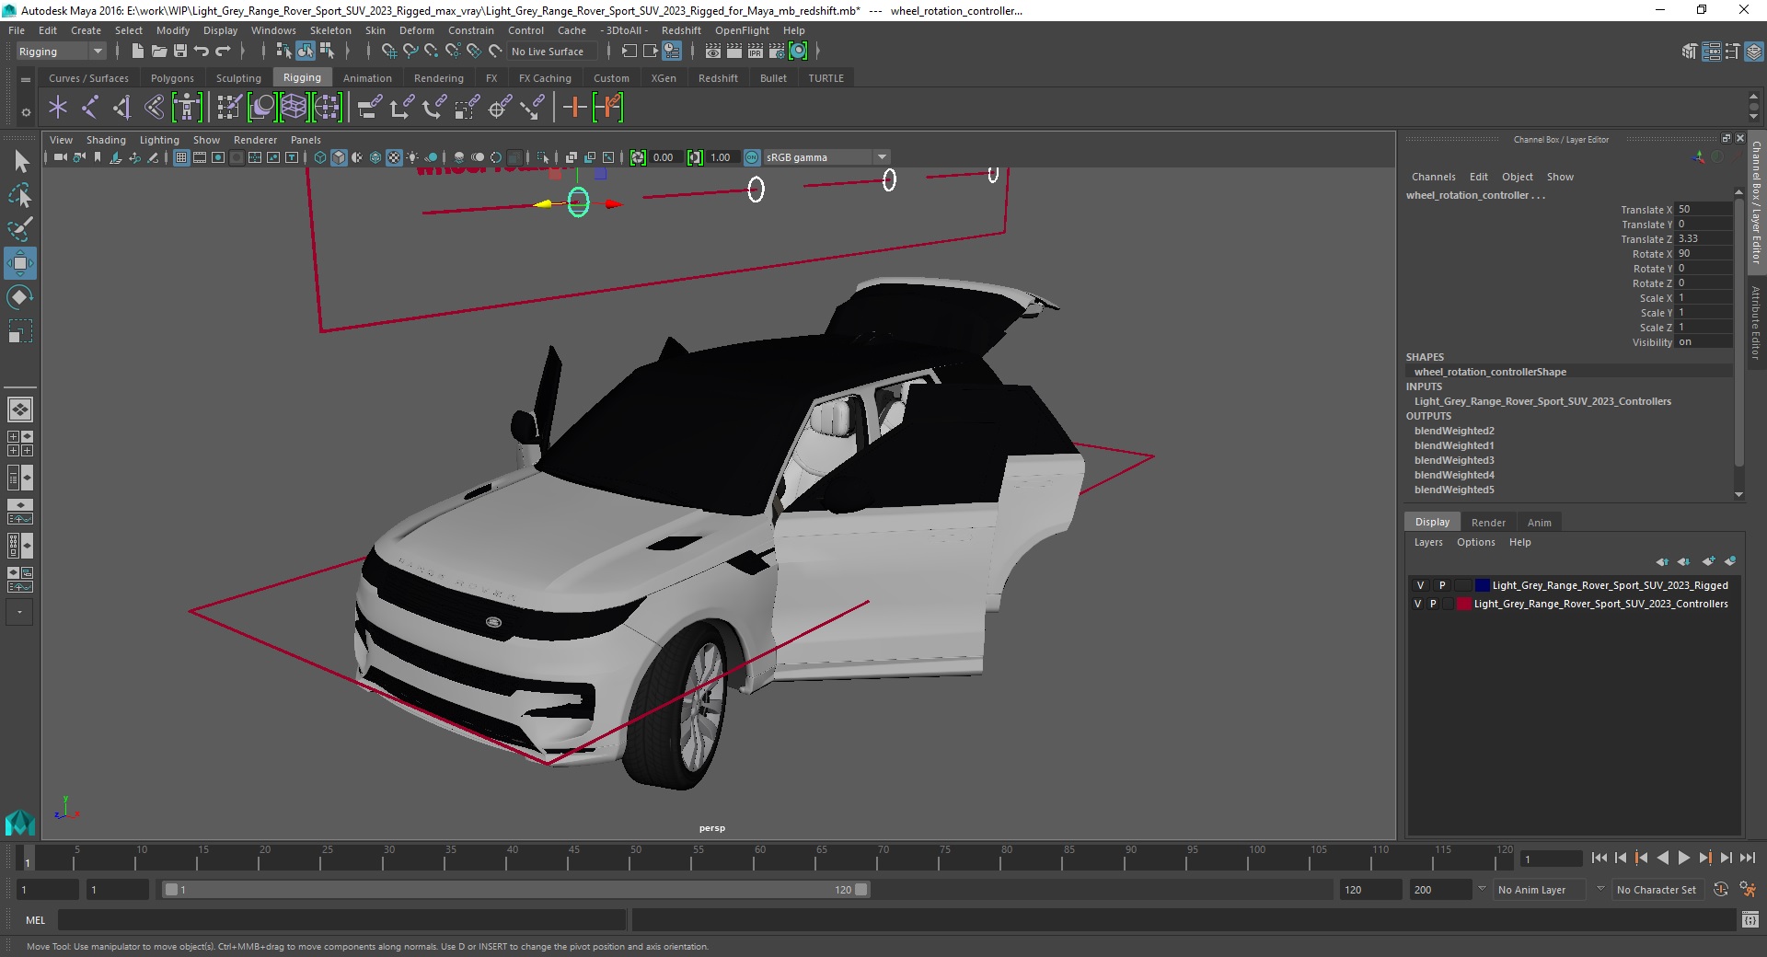1767x957 pixels.
Task: Open shelf tab selector menu icon
Action: tap(26, 80)
